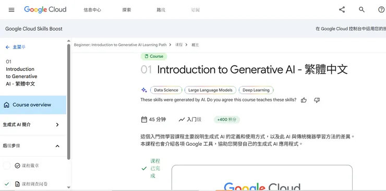Screen dimensions: 386x191
Task: Click the Course badge label icon
Action: 147,56
